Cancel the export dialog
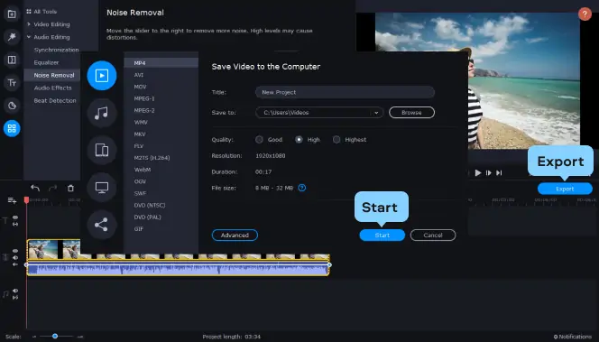The image size is (599, 342). tap(433, 235)
